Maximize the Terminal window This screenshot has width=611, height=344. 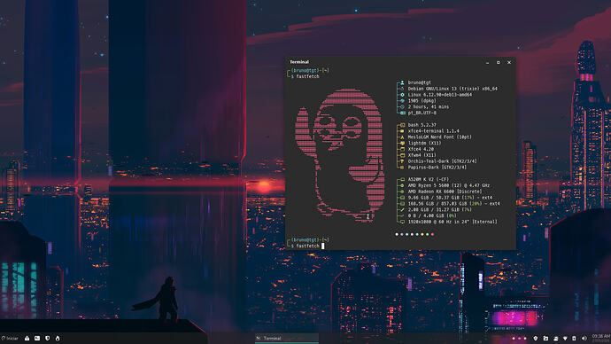(x=498, y=62)
